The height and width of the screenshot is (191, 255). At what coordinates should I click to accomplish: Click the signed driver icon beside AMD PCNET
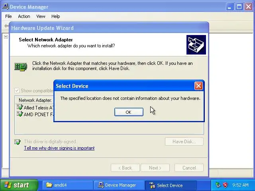(x=20, y=114)
